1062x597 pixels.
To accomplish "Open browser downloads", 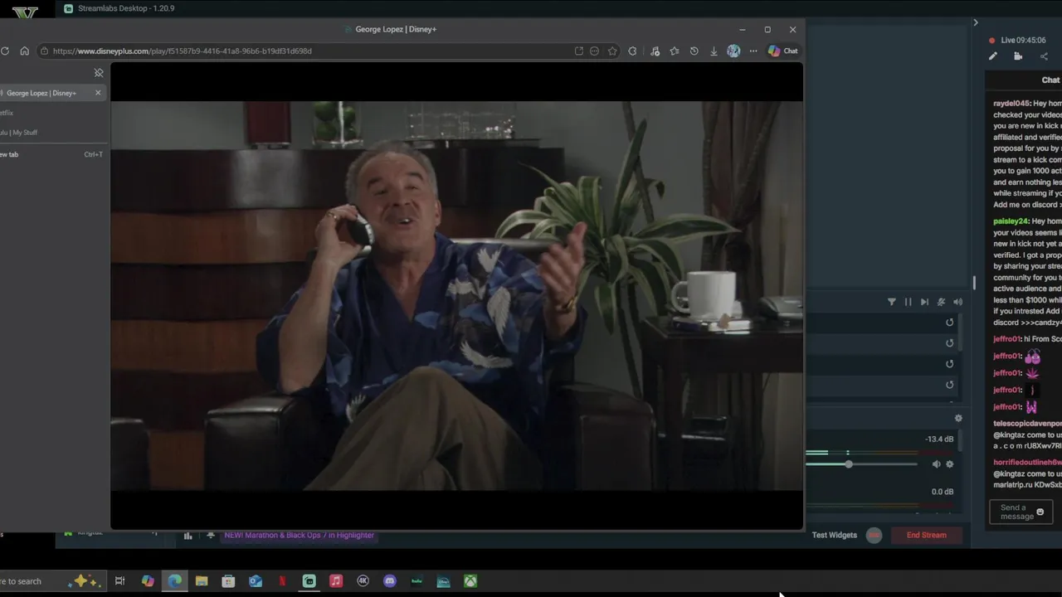I will [x=714, y=51].
